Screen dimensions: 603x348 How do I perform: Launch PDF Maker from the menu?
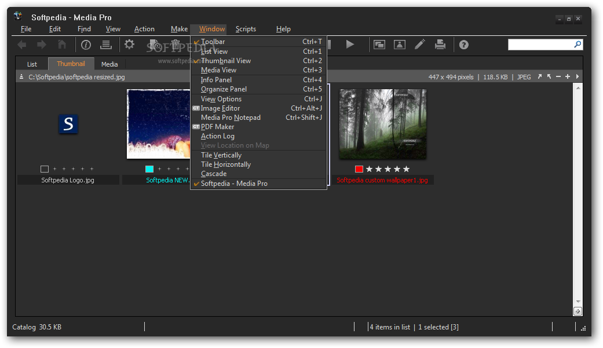point(258,127)
